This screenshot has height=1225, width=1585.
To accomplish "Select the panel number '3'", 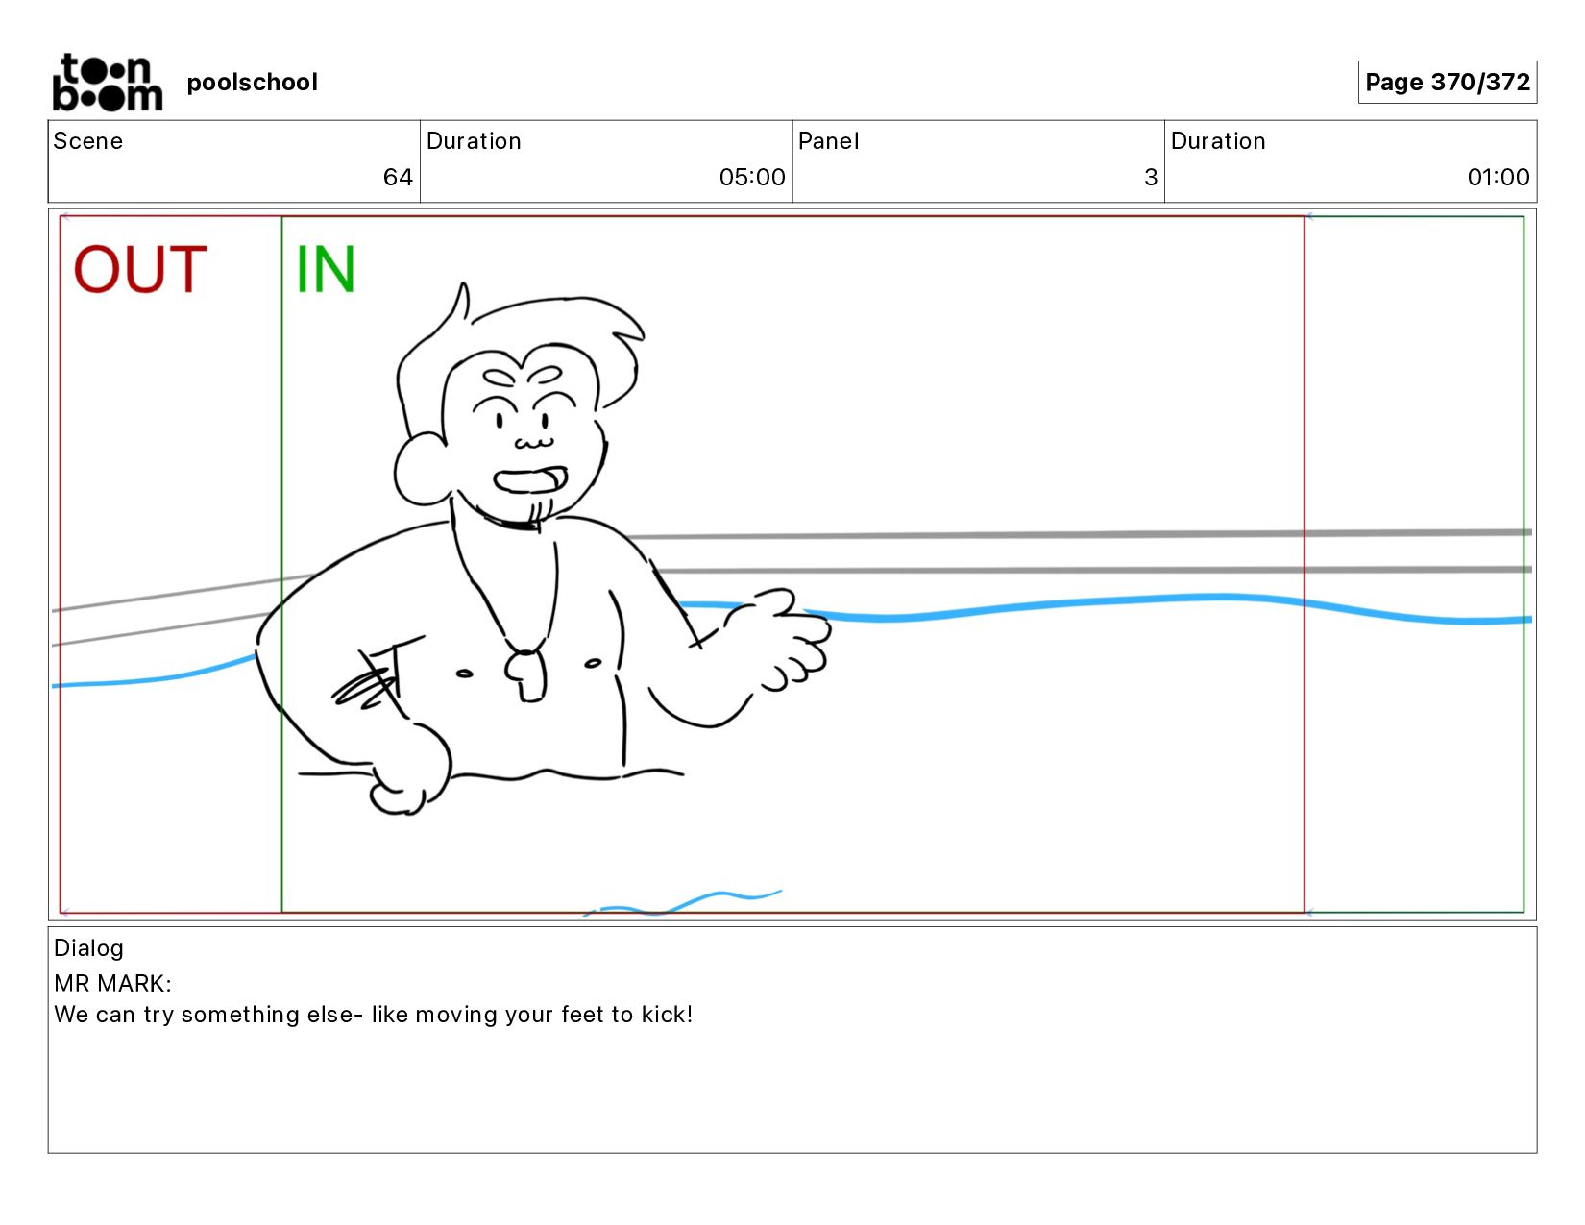I will [1151, 177].
